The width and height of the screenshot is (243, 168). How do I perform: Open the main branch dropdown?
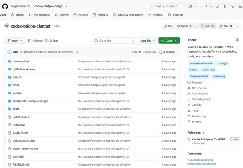click(15, 41)
